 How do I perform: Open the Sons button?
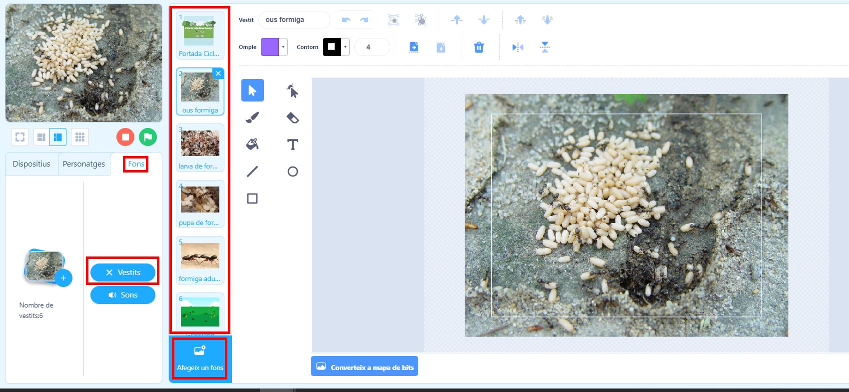point(122,295)
